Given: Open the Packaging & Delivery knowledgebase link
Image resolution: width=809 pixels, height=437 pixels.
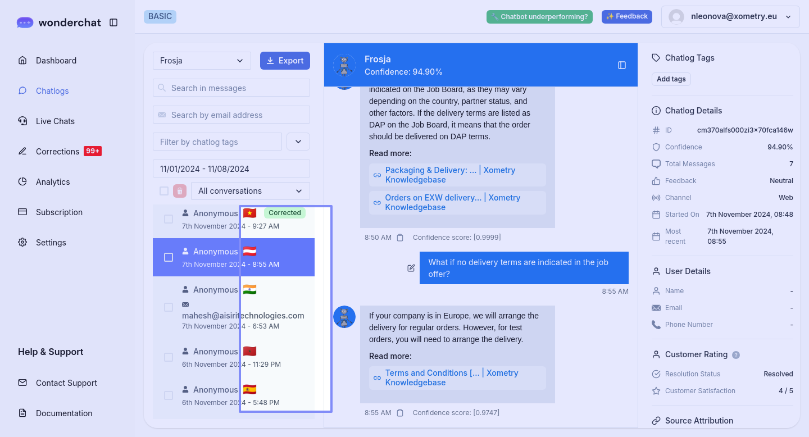Looking at the screenshot, I should click(457, 175).
